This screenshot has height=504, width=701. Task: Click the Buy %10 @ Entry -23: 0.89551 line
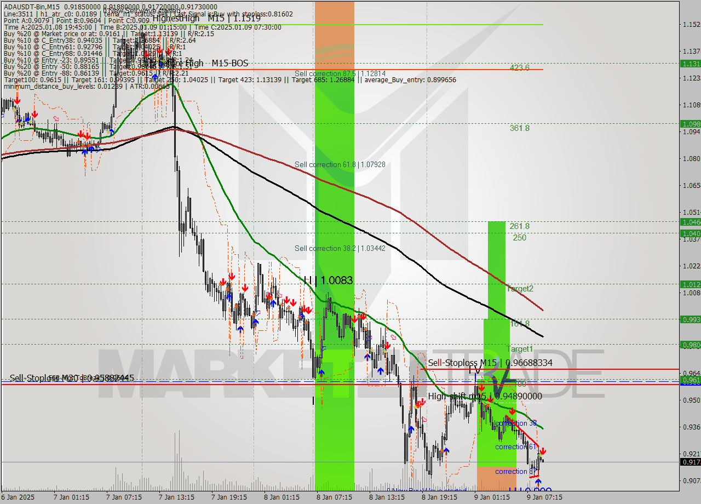(x=98, y=60)
